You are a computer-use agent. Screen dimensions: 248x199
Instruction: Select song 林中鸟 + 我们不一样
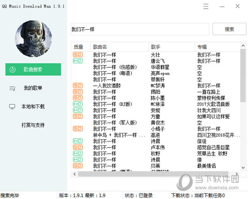coord(119,135)
